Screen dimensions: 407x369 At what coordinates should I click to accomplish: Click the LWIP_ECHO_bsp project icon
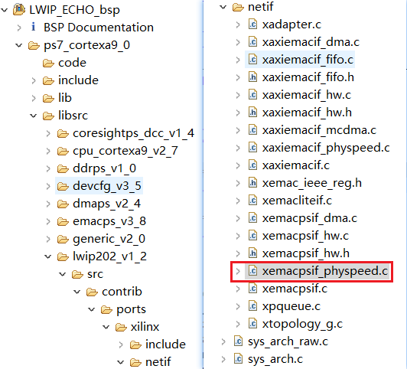19,10
